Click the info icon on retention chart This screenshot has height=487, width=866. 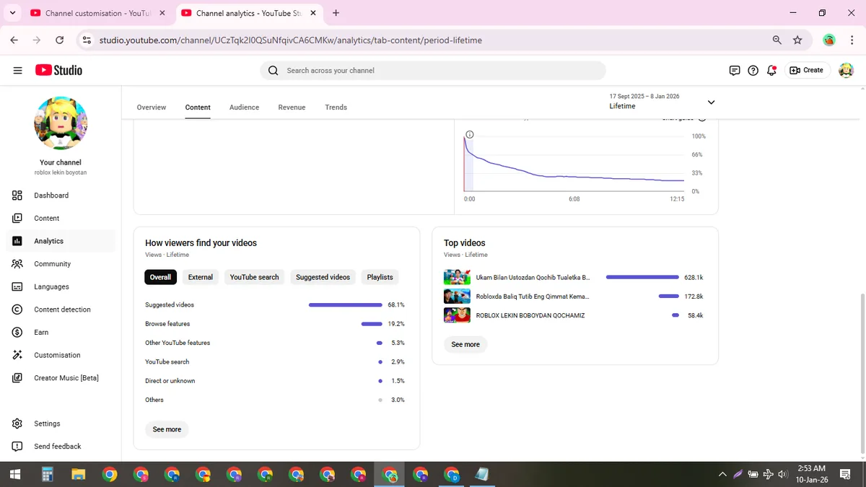pos(470,135)
